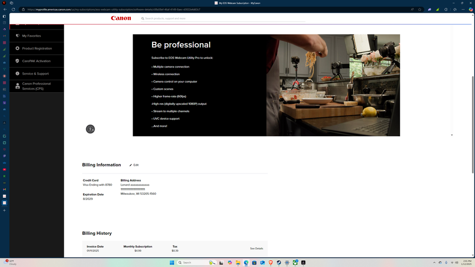Open the Windows Start menu
This screenshot has width=475, height=267.
click(x=172, y=262)
